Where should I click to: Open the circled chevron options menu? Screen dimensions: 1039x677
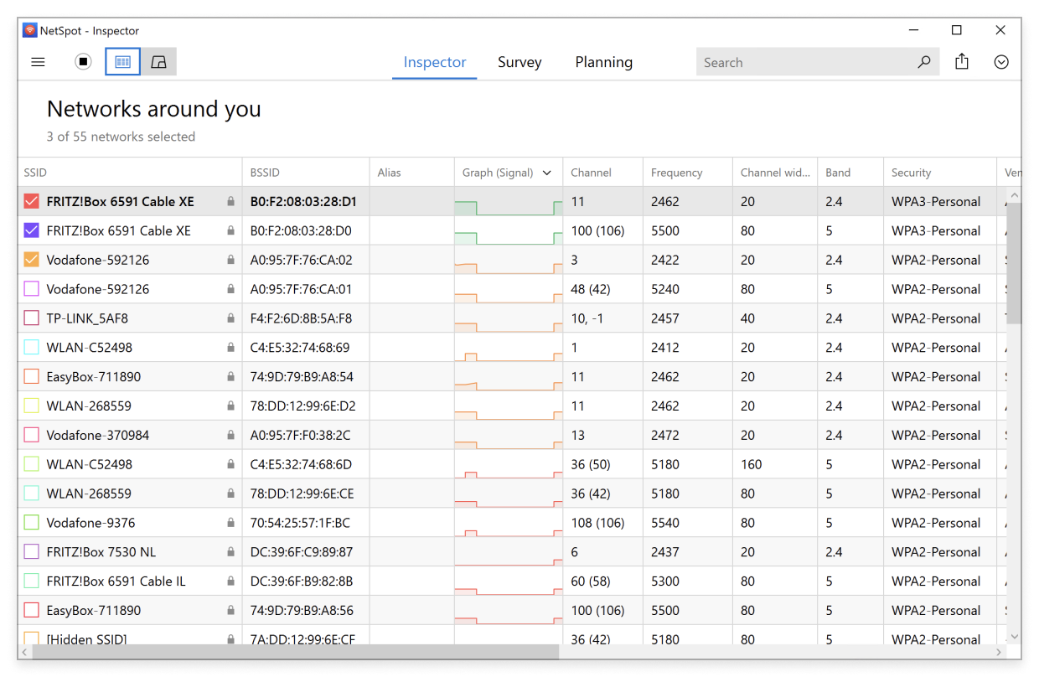tap(1001, 62)
